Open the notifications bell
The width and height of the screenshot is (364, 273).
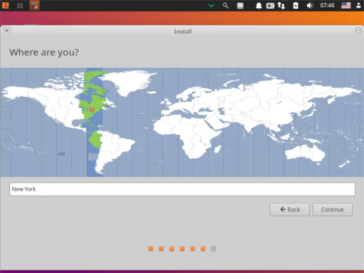pyautogui.click(x=258, y=5)
